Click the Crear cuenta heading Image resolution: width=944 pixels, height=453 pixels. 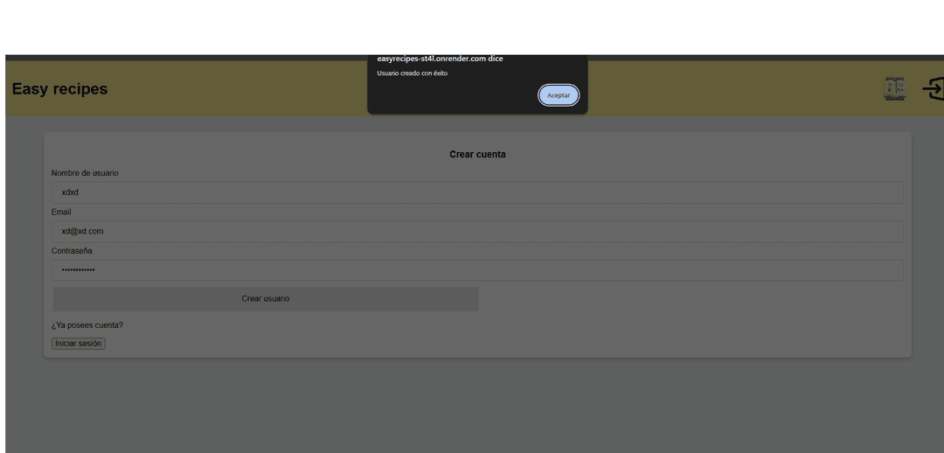(477, 155)
